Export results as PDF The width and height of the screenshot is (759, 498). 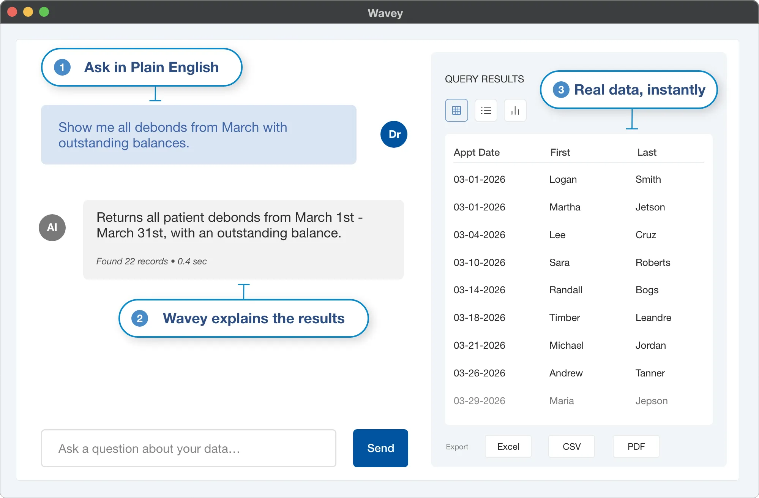636,447
